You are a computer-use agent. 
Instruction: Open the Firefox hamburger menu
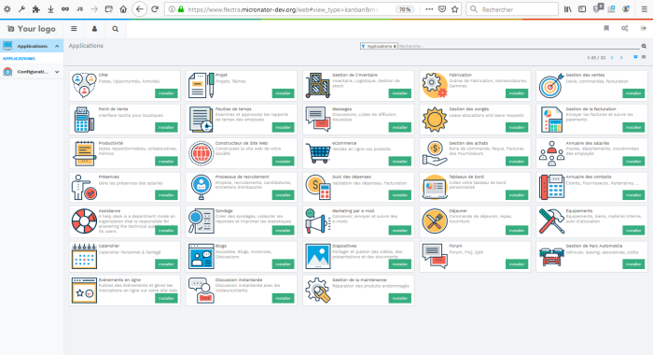coord(644,9)
